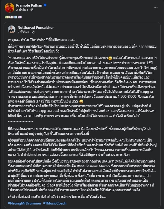Open the '5 ชั่วโมง' shared post timestamp
Image resolution: width=164 pixels, height=209 pixels.
coord(23,32)
